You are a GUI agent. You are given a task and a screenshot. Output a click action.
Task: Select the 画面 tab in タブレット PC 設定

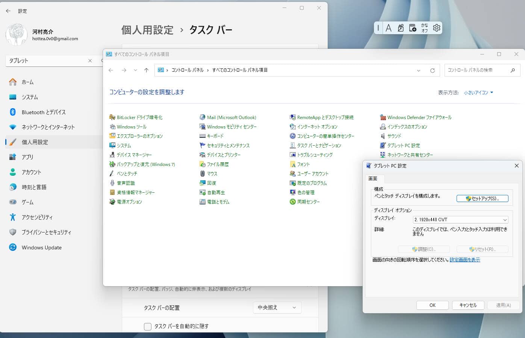tap(373, 179)
